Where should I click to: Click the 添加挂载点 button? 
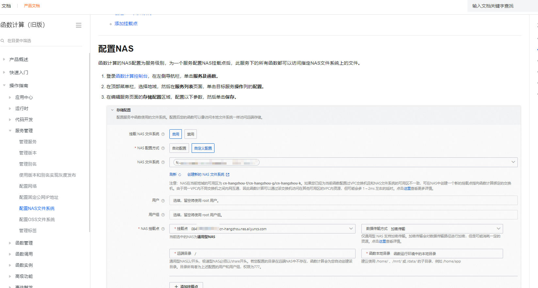point(186,285)
